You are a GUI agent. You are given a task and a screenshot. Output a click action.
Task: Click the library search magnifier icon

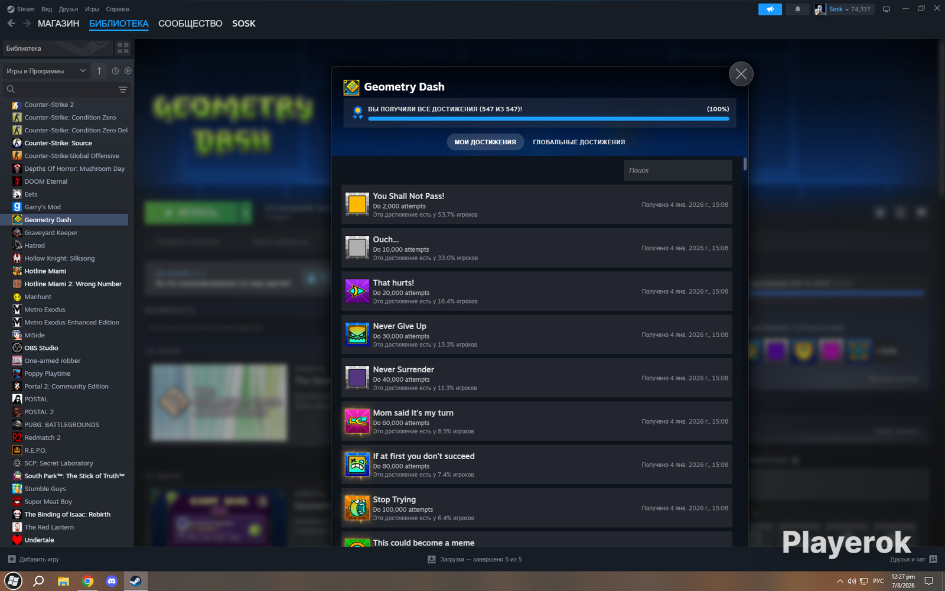click(11, 89)
